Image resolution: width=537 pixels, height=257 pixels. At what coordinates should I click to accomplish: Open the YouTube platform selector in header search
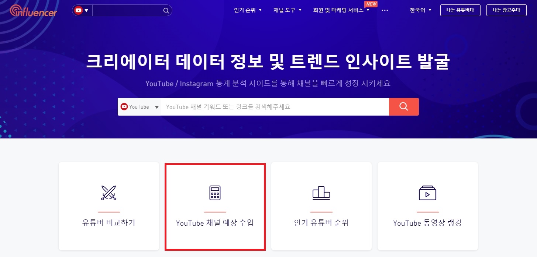point(82,10)
